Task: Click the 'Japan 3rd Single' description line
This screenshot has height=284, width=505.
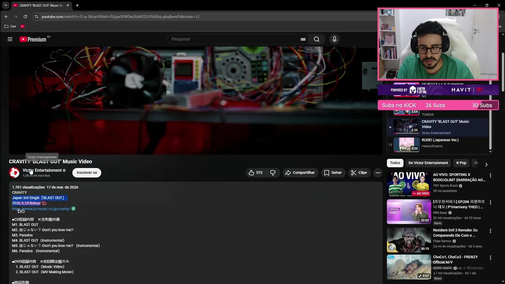Action: (x=38, y=198)
